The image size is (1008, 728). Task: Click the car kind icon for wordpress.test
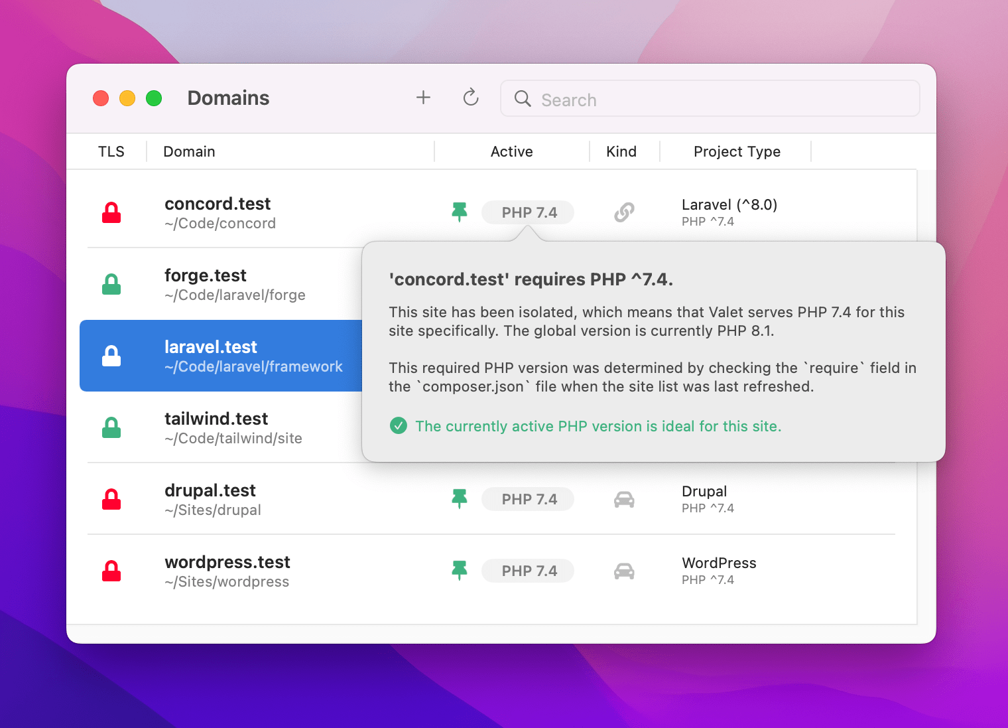[624, 571]
